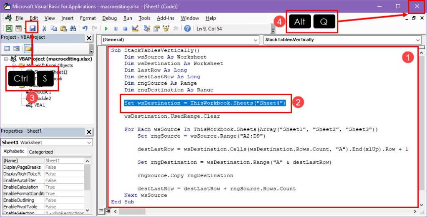The width and height of the screenshot is (427, 217).
Task: Close the Properties - Sheet1 panel
Action: pyautogui.click(x=89, y=132)
